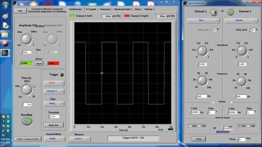Click the Exit button in Oscilloscope
The width and height of the screenshot is (262, 147).
[20, 11]
